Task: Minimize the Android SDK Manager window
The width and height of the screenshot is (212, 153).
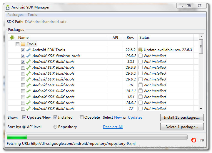Action: (181, 6)
